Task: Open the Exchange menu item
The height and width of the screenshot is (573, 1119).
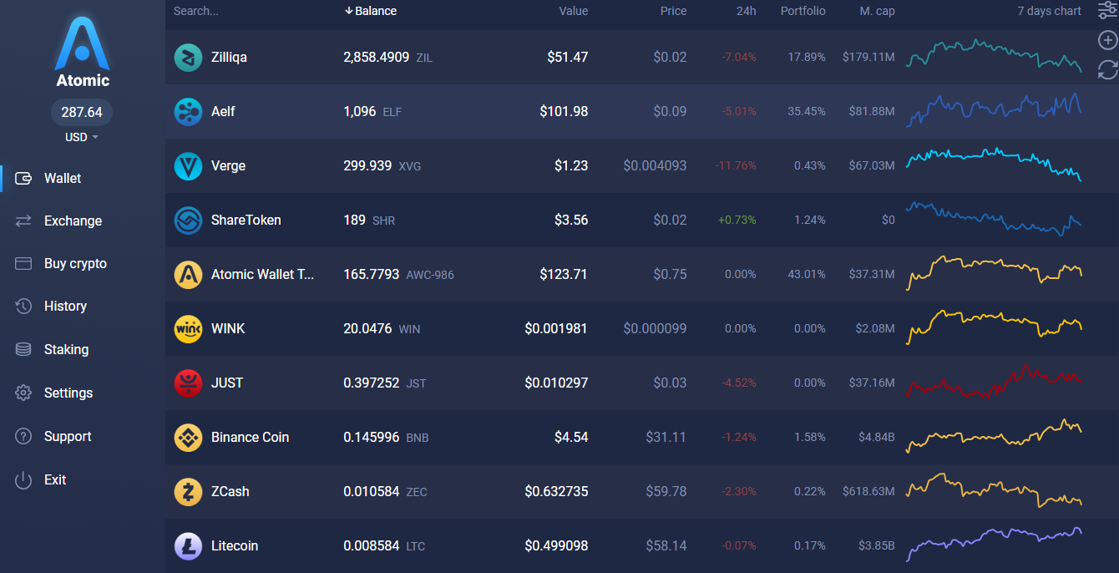Action: click(x=73, y=221)
